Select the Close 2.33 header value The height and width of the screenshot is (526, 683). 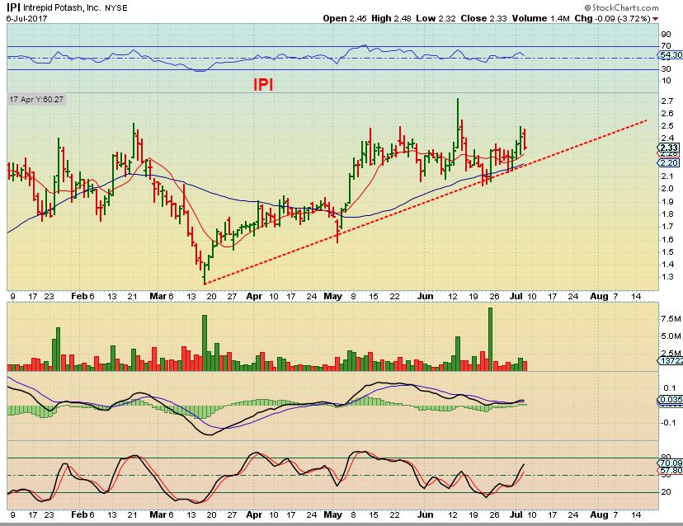(483, 18)
